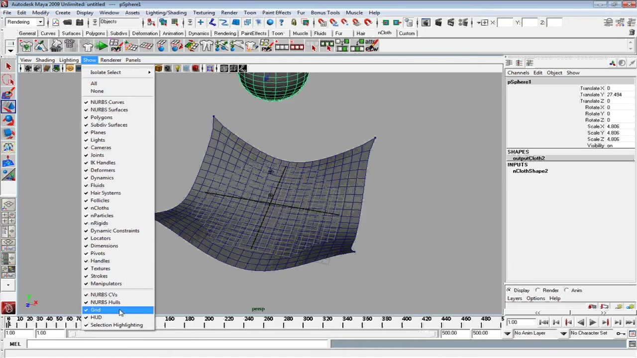
Task: Toggle nCloths visibility option
Action: coord(118,208)
